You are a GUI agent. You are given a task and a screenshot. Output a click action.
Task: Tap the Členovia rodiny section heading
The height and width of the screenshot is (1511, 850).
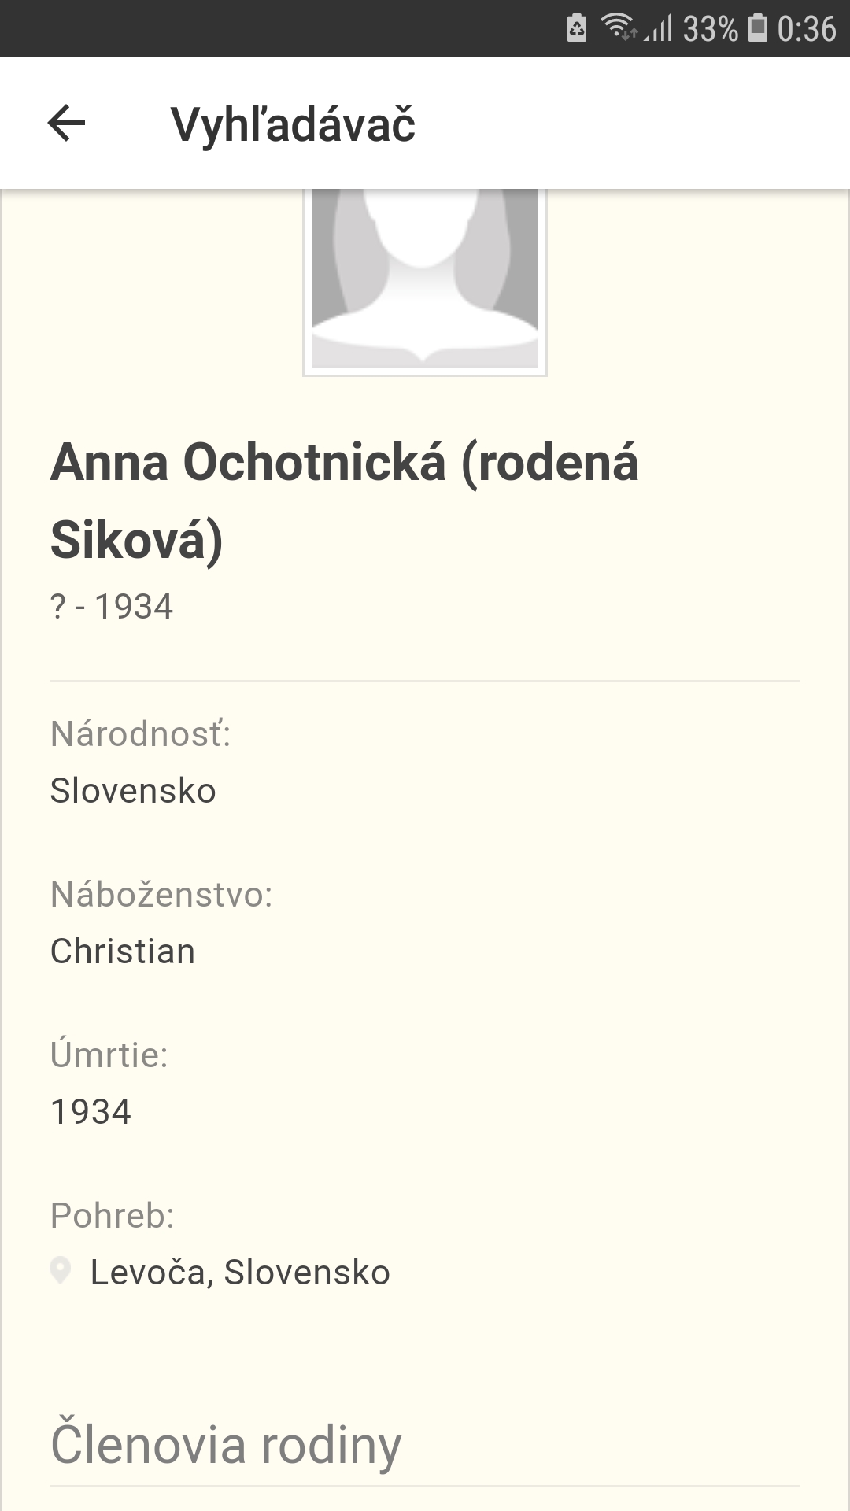tap(226, 1445)
